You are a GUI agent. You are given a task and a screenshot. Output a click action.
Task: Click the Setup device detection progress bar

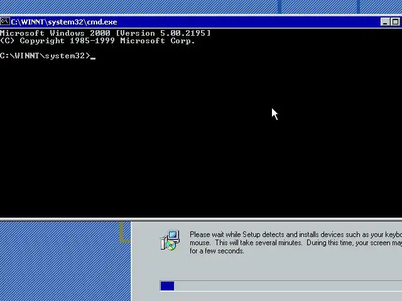click(x=281, y=286)
